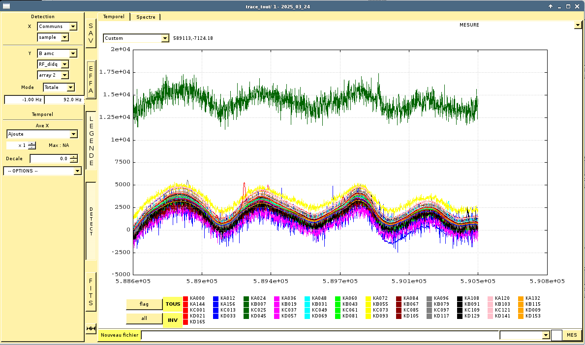Viewport: 585px width, 345px height.
Task: Click the double-arrow panel collapse icon below FITS
Action: click(91, 328)
